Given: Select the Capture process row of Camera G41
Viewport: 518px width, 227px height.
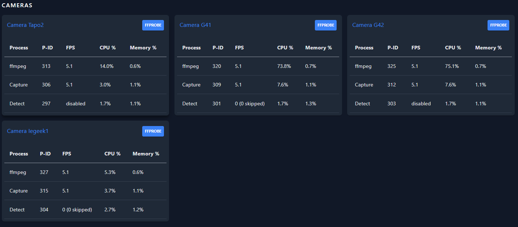Looking at the screenshot, I should [258, 85].
